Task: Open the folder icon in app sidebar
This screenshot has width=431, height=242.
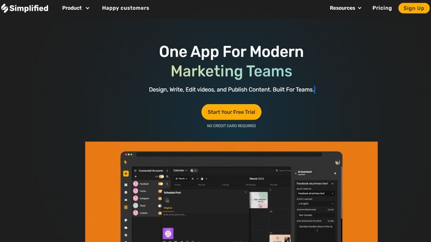Action: pos(126,227)
